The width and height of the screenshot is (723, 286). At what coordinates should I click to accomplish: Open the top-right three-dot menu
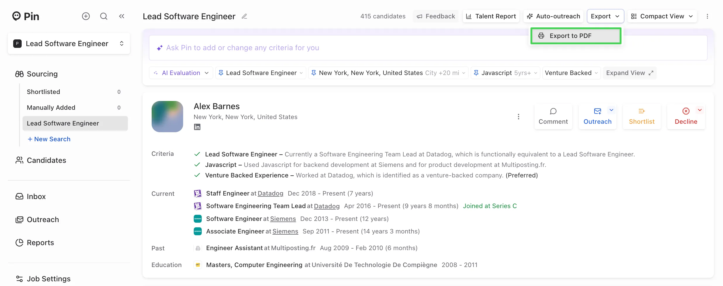click(707, 16)
